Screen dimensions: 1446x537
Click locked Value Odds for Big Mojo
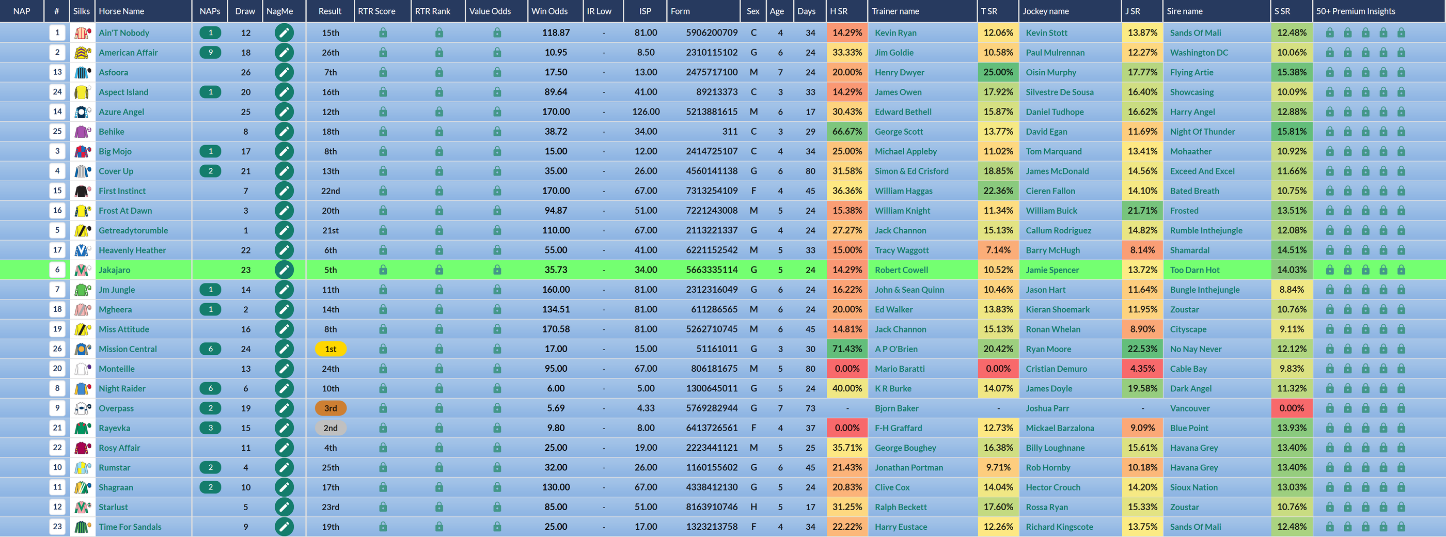497,151
